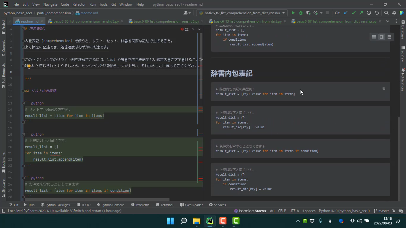This screenshot has width=406, height=228.
Task: Run the current configuration with the green play button
Action: pos(293,13)
